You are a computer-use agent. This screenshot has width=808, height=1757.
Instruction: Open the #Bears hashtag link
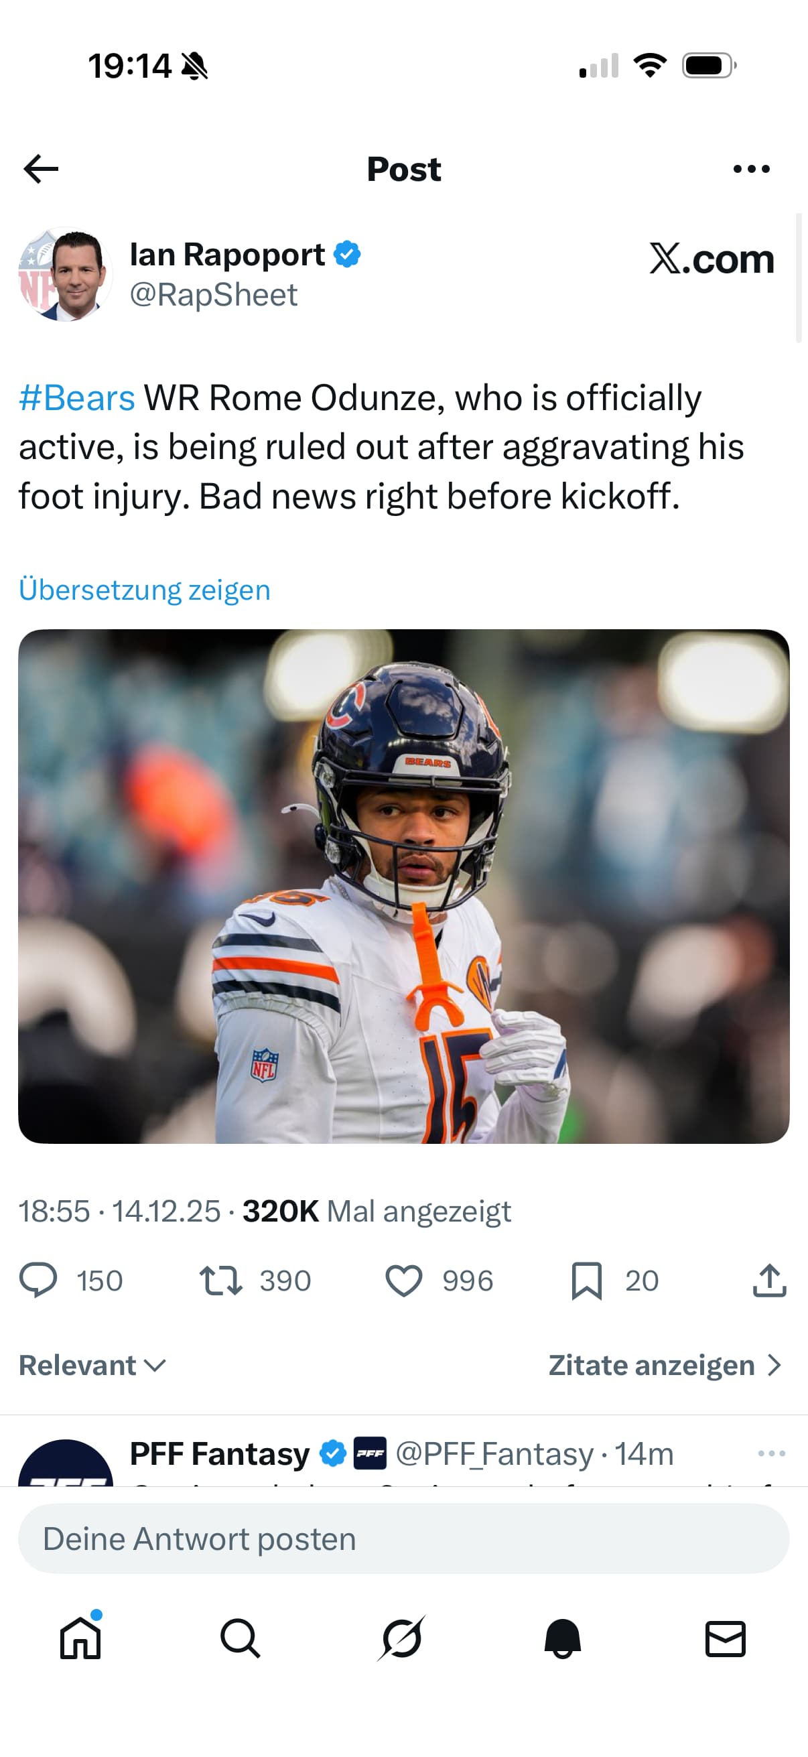(x=76, y=397)
